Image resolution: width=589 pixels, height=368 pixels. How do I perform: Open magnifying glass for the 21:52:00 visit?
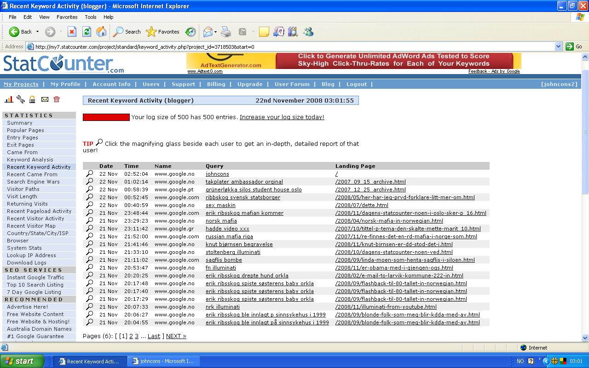(90, 236)
